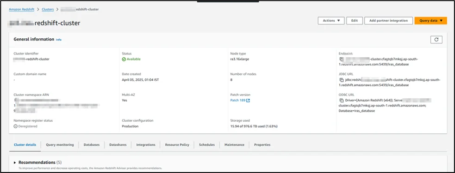This screenshot has height=173, width=455.
Task: Copy the JDBC URL
Action: pyautogui.click(x=342, y=80)
